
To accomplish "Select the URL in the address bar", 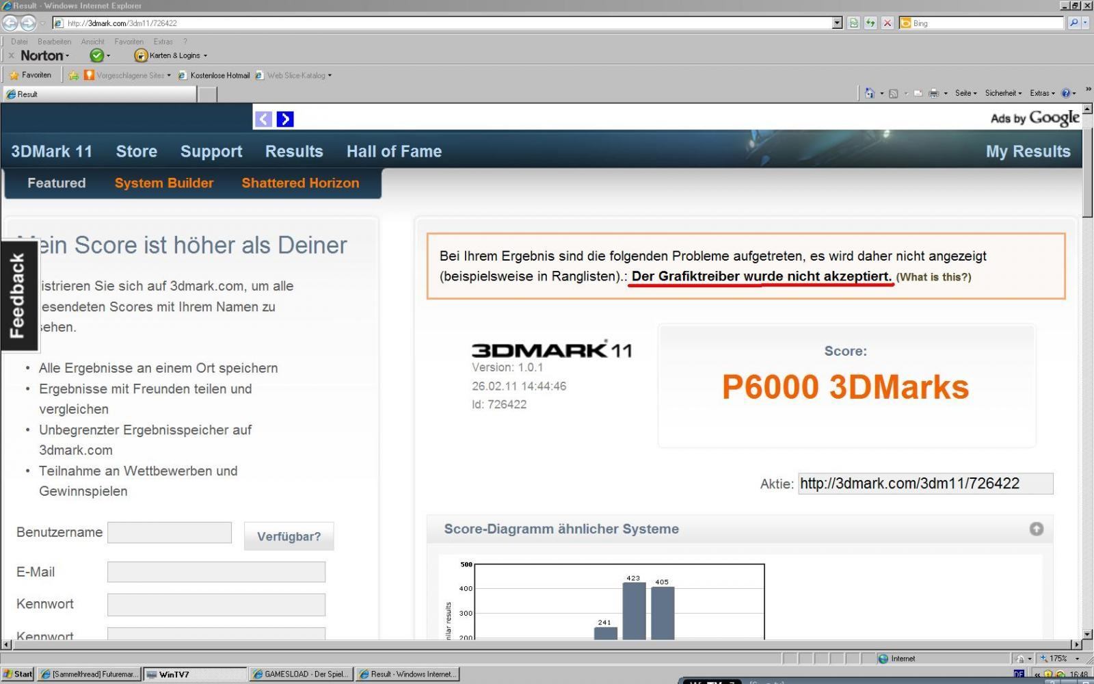I will tap(444, 23).
